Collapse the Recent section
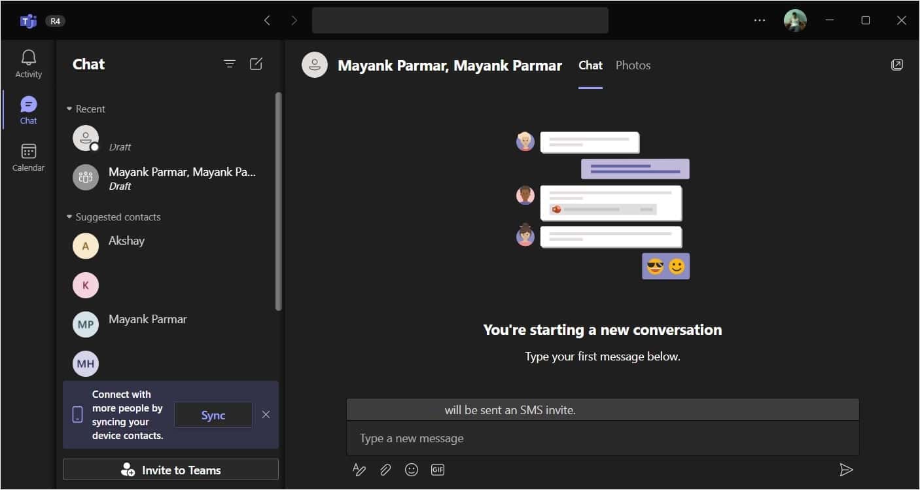Viewport: 920px width, 490px height. [86, 109]
